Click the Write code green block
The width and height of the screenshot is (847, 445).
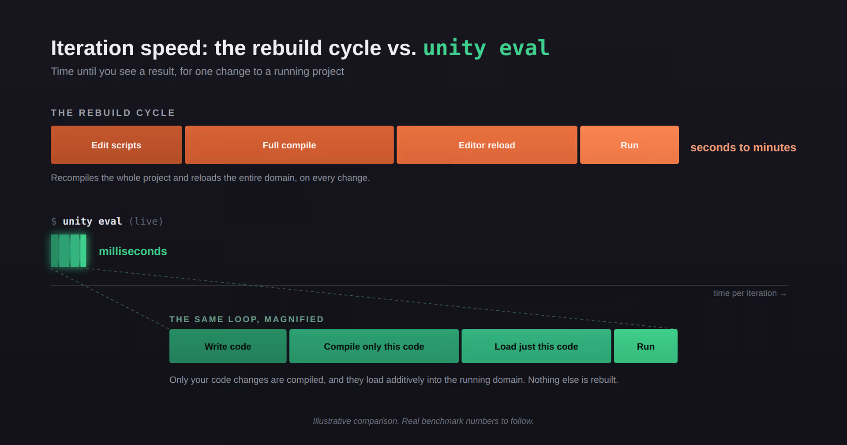point(228,346)
